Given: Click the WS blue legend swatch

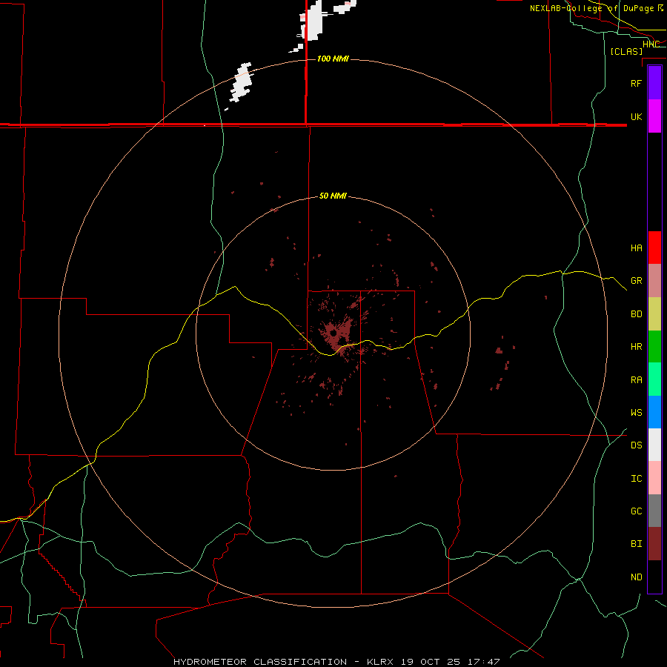Looking at the screenshot, I should coord(654,412).
